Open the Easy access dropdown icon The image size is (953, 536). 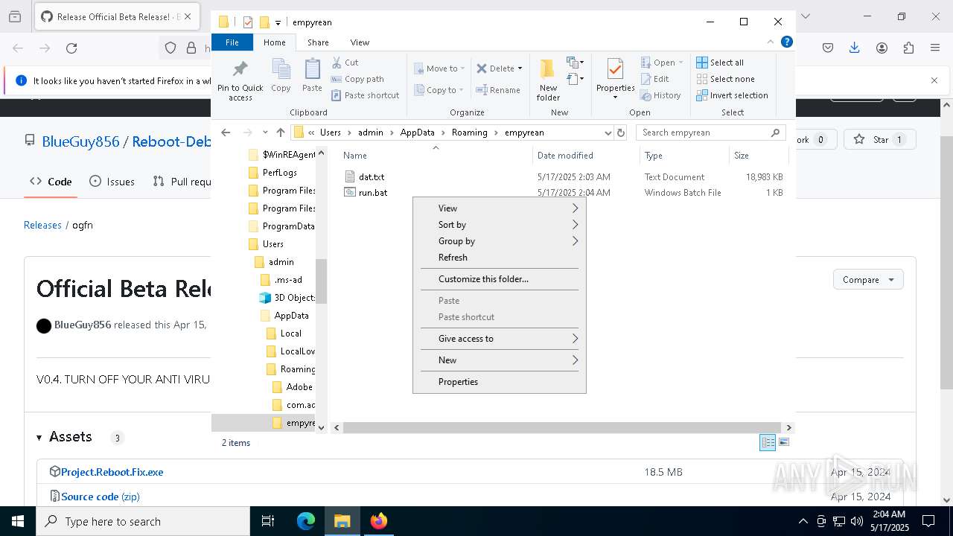click(x=575, y=78)
